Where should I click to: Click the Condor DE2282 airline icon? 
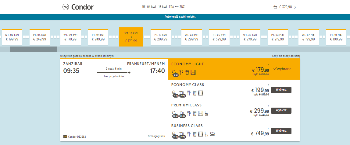pyautogui.click(x=65, y=136)
